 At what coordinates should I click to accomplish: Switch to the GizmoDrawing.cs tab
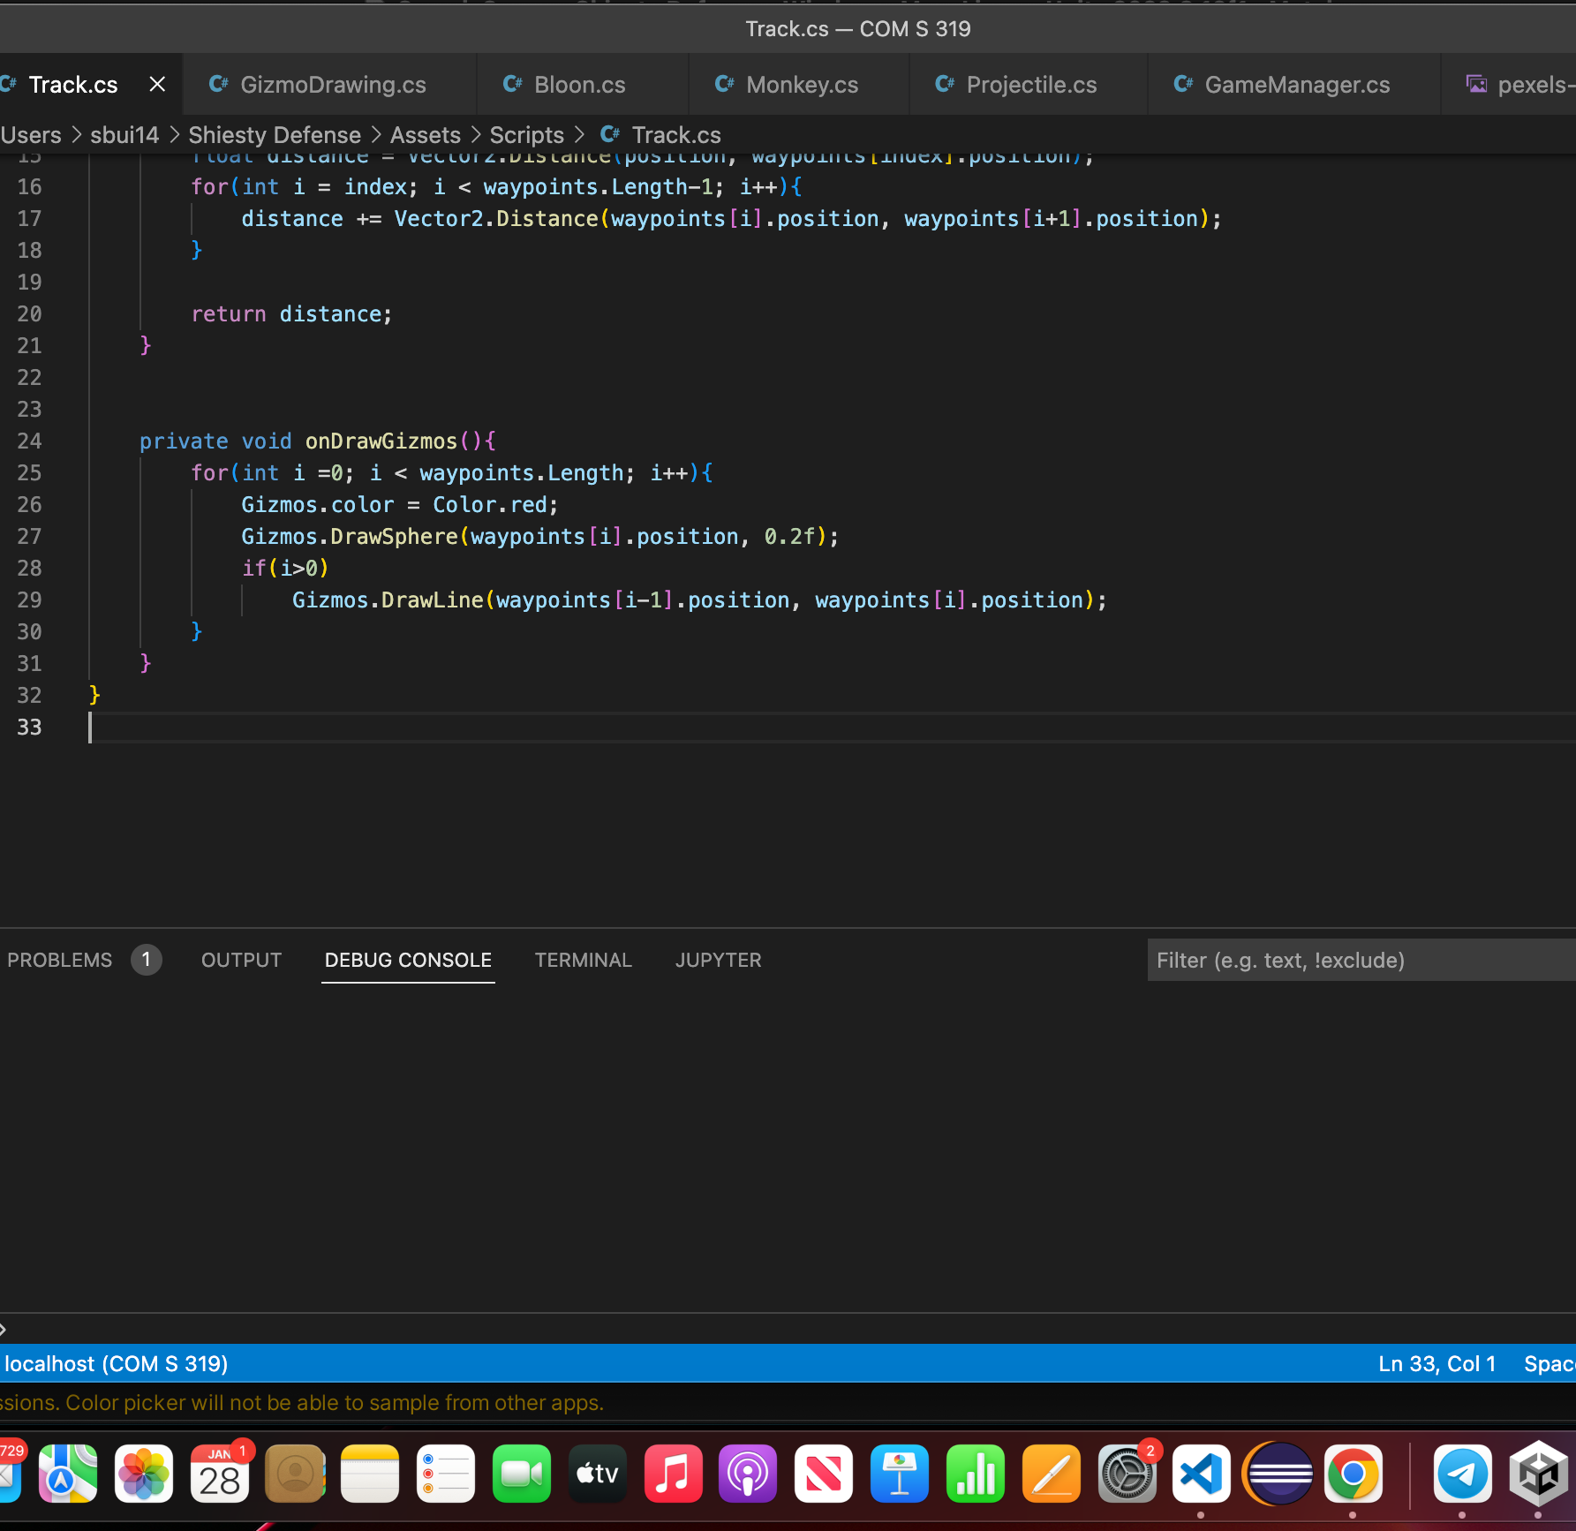click(332, 85)
